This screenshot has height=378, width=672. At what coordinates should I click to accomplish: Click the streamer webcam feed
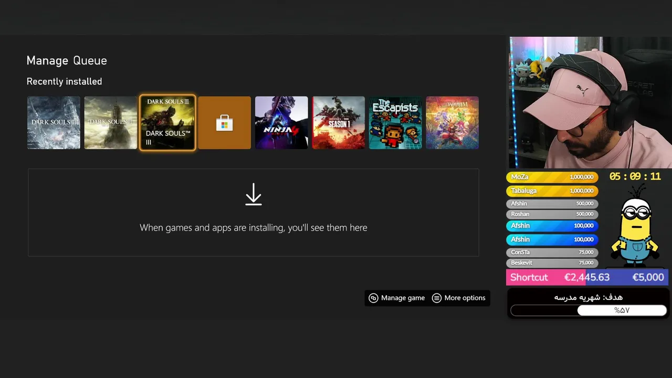(x=591, y=102)
